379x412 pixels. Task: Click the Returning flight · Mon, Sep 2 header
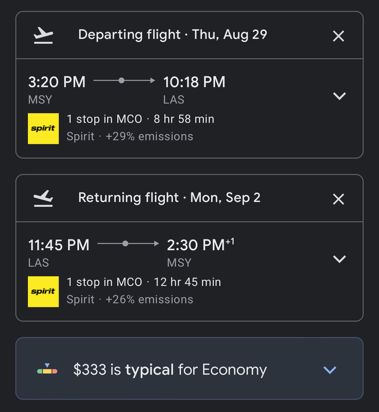click(x=169, y=198)
